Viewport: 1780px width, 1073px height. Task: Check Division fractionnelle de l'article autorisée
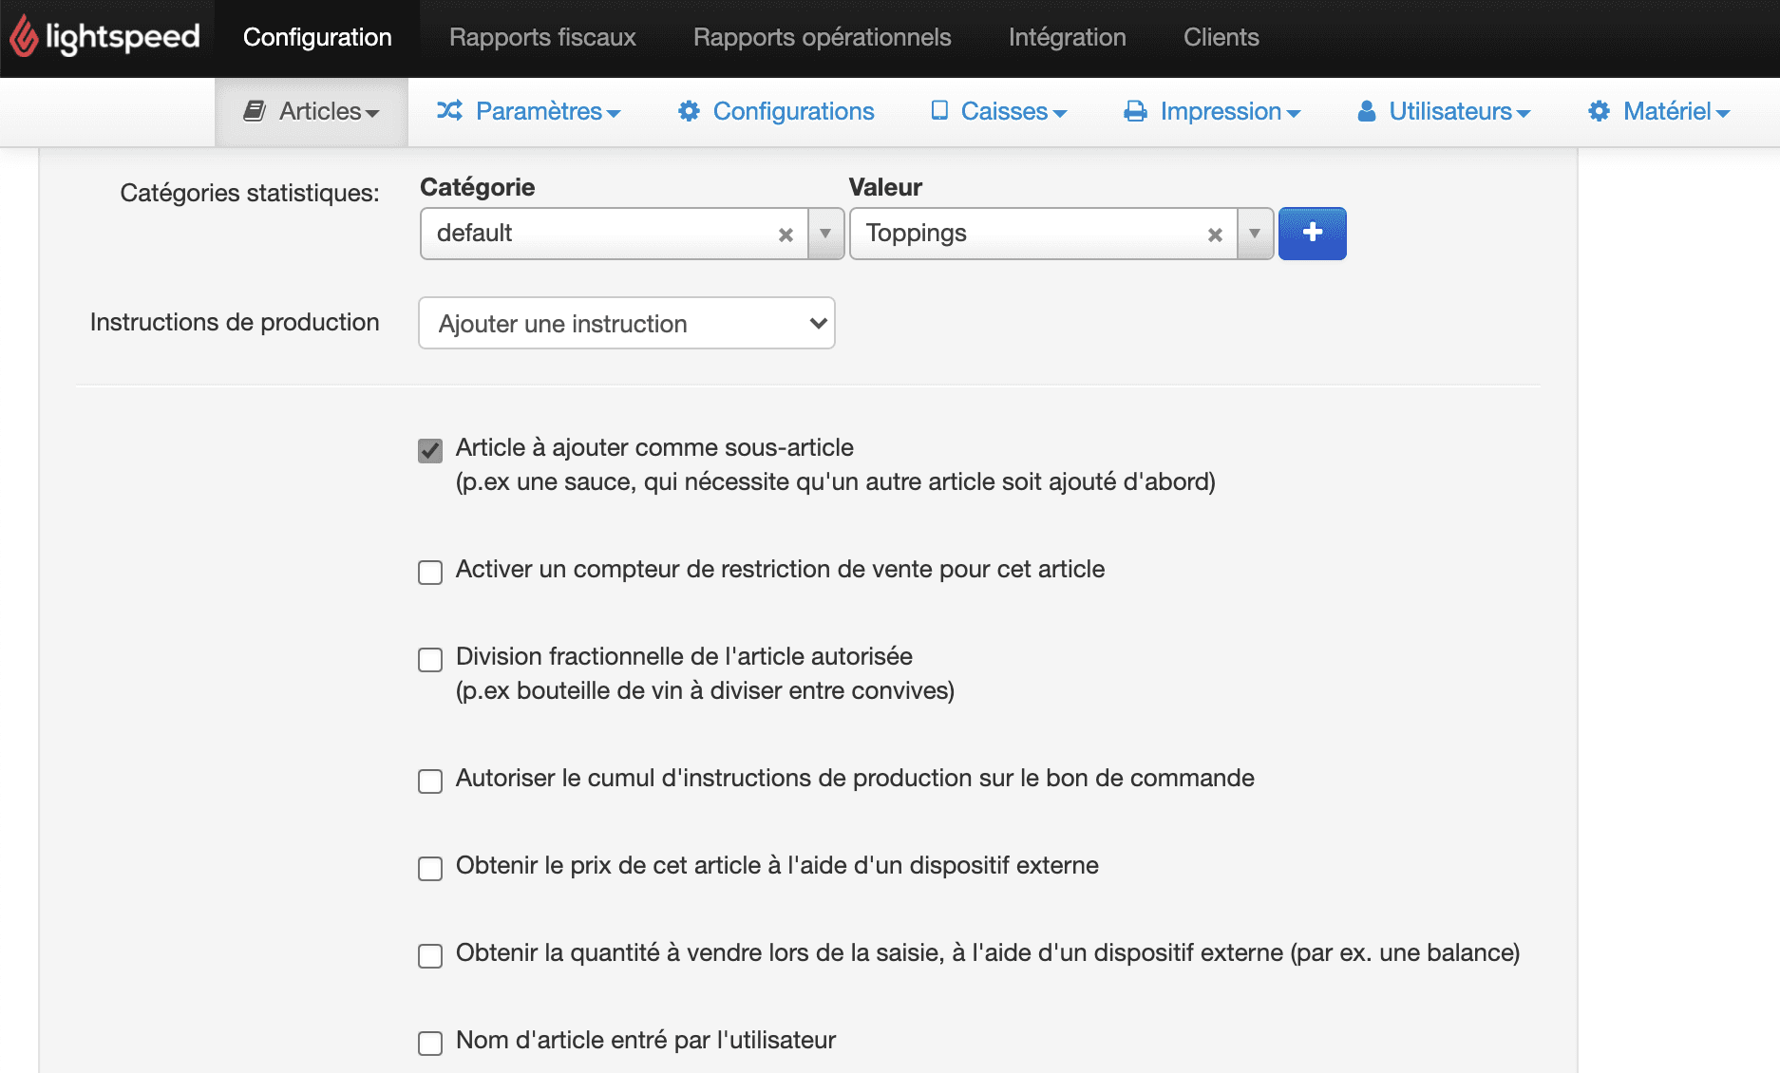(429, 659)
